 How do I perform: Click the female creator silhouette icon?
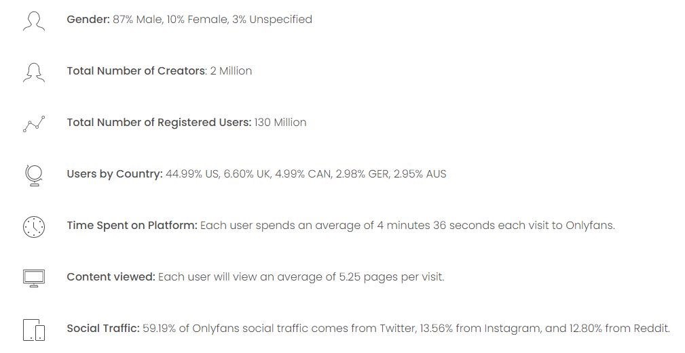point(34,72)
